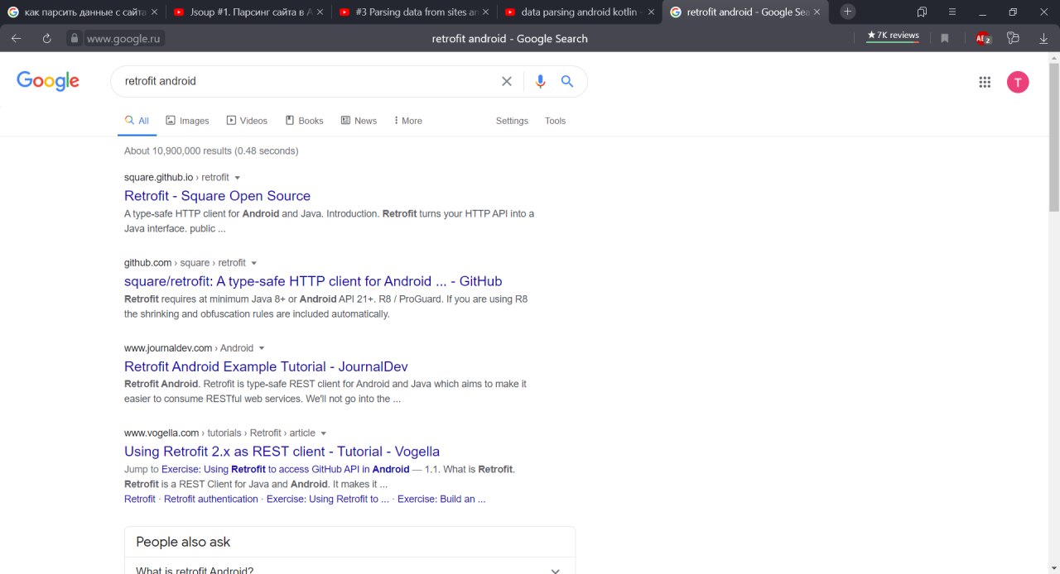Select the All results tab

click(x=137, y=121)
